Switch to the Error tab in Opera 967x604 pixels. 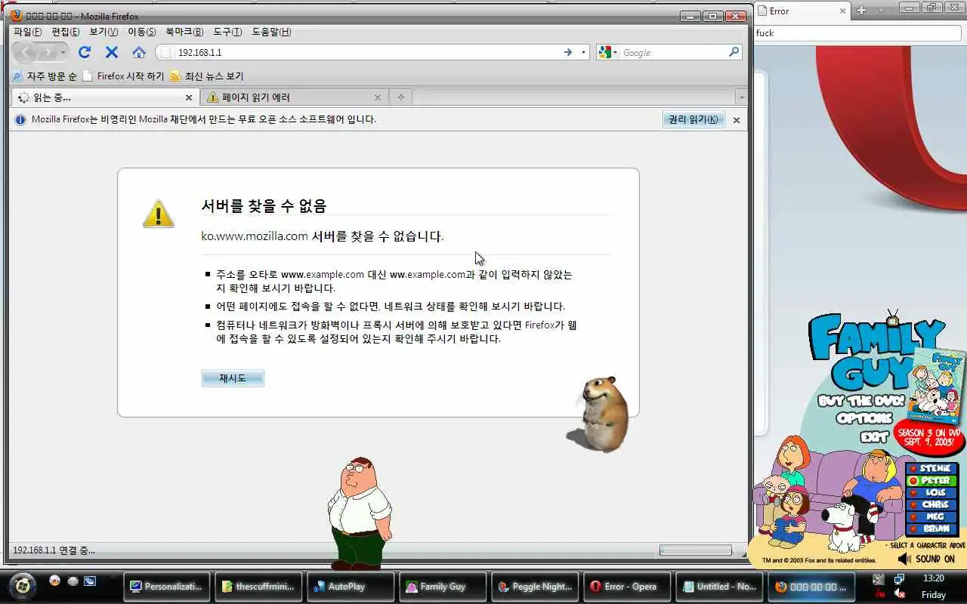point(802,11)
